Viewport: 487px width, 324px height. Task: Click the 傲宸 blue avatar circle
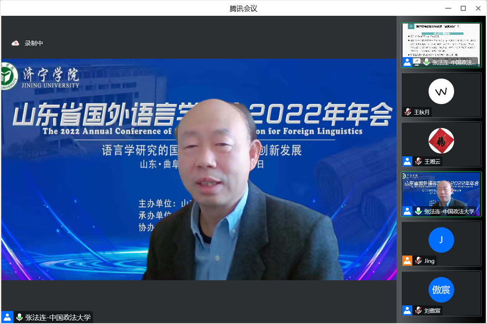(x=441, y=290)
